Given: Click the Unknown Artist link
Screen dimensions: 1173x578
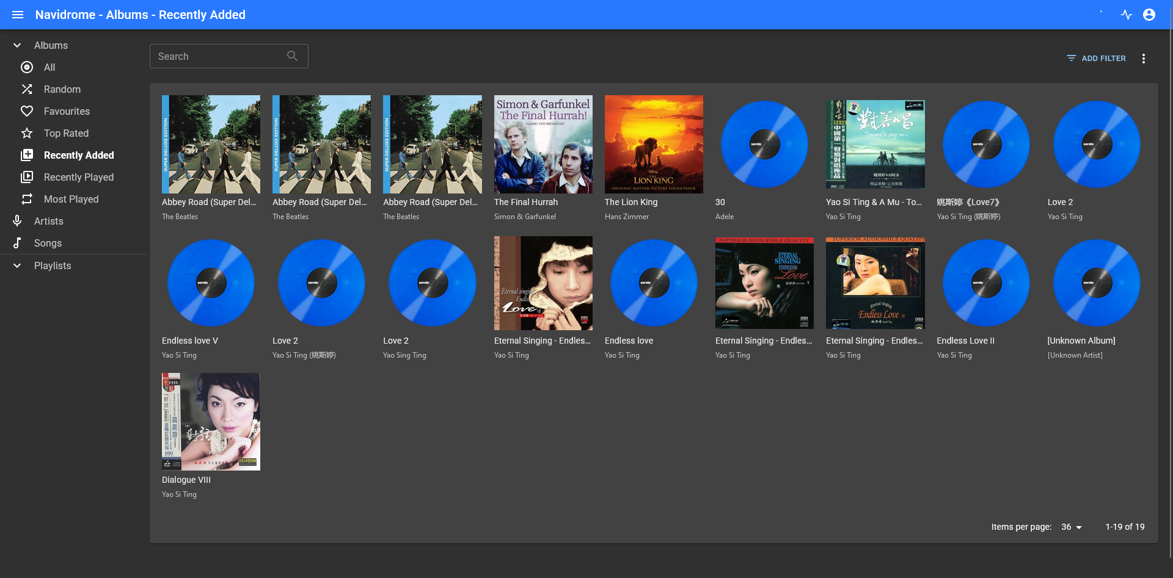Looking at the screenshot, I should click(x=1075, y=355).
